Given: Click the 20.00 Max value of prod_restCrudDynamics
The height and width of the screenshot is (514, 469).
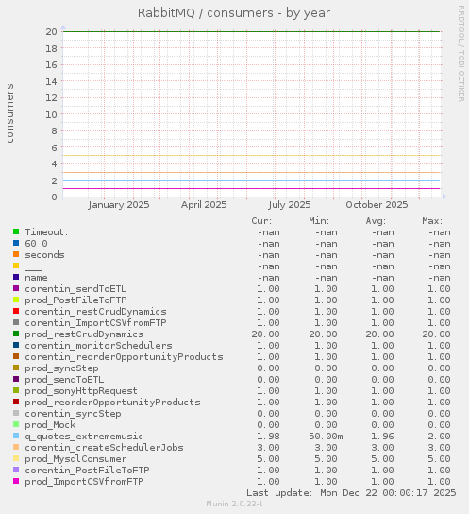Looking at the screenshot, I should (436, 334).
